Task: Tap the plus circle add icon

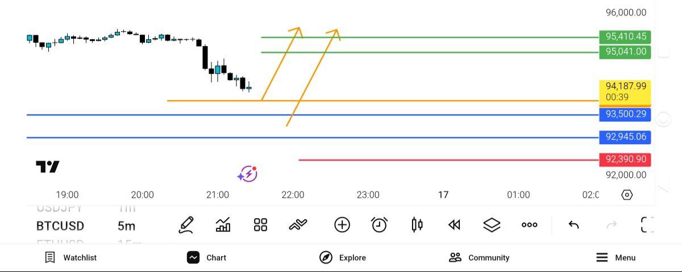Action: coord(342,225)
